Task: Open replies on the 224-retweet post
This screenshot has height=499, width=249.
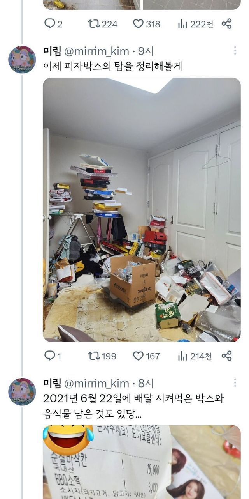Action: pyautogui.click(x=53, y=24)
